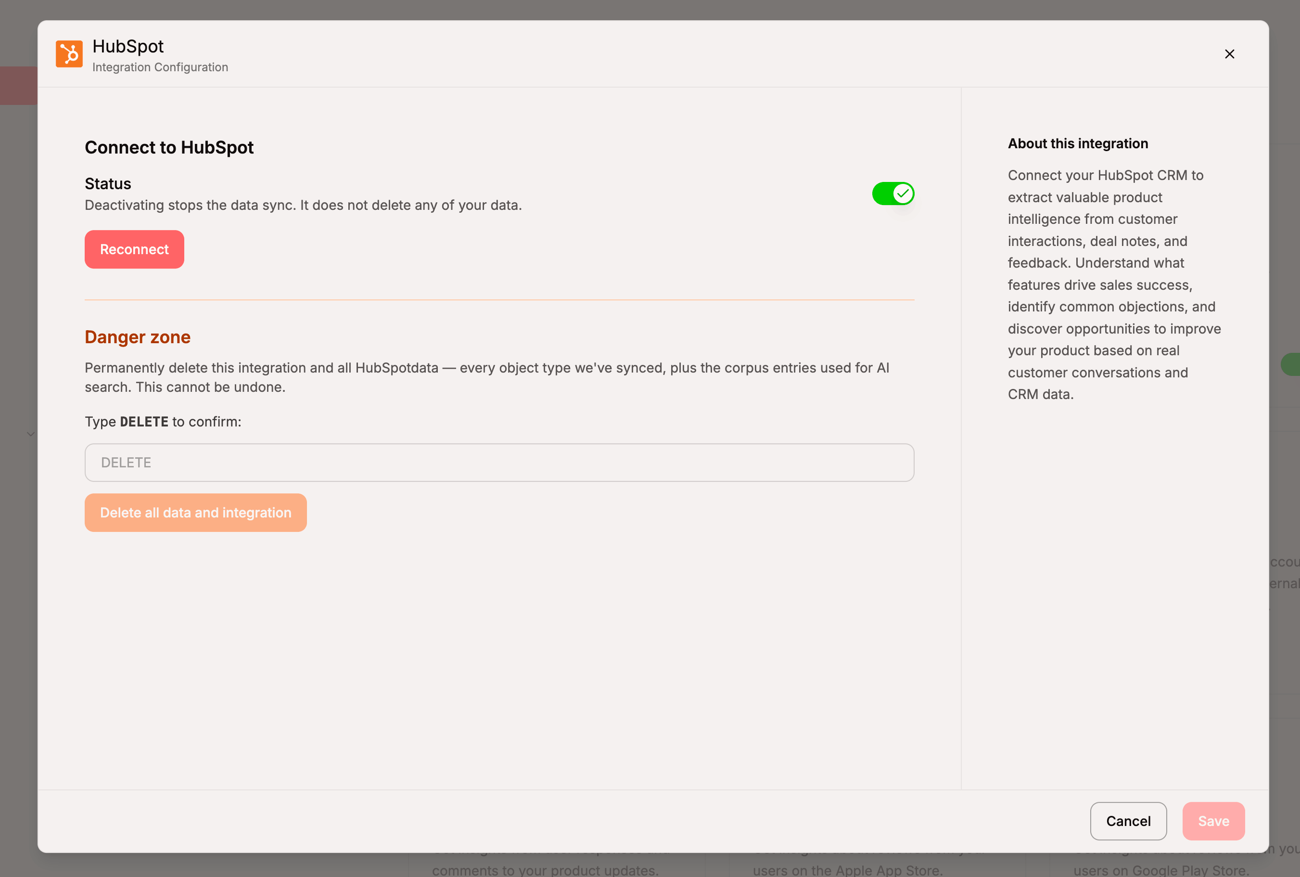Cancel the integration configuration
1300x877 pixels.
1128,821
